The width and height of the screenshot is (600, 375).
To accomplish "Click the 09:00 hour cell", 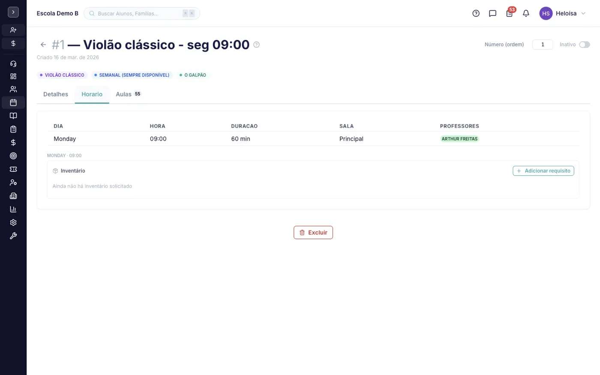I will (158, 139).
